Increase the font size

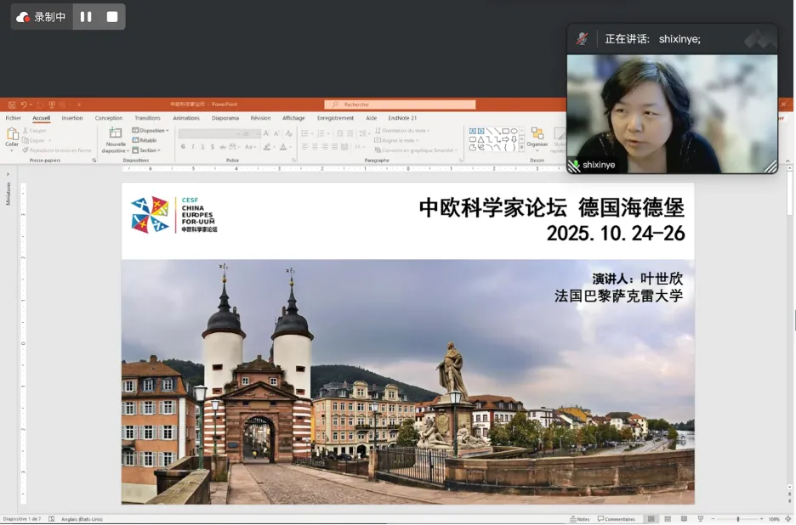[266, 133]
